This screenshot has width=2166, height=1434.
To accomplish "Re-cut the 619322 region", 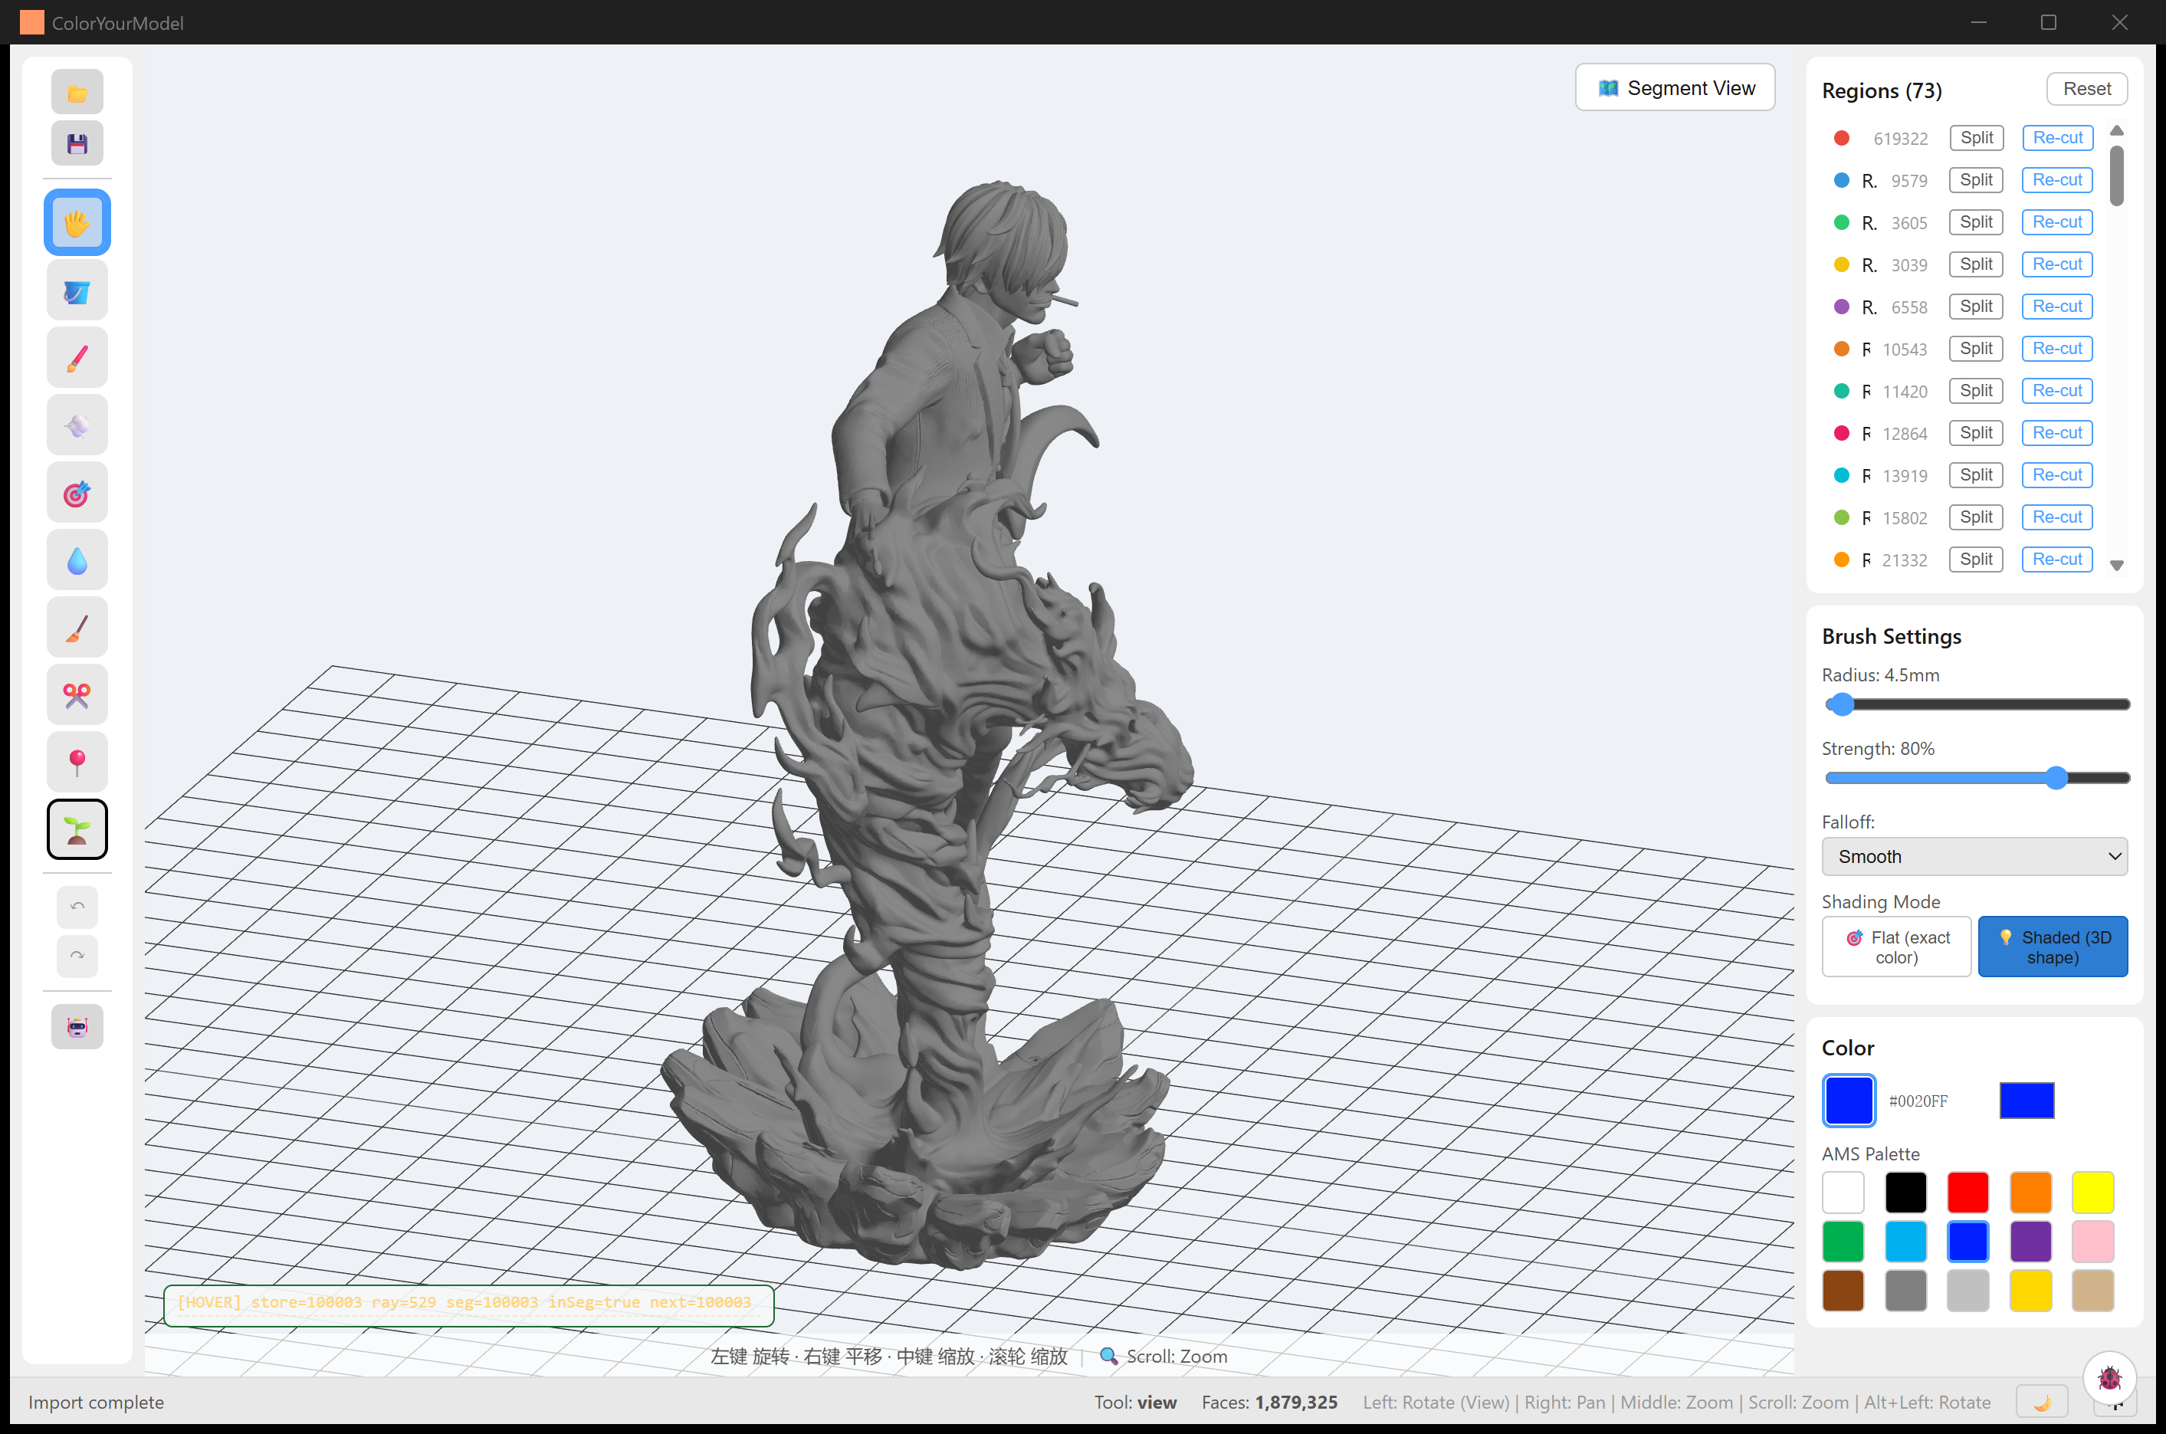I will coord(2057,138).
